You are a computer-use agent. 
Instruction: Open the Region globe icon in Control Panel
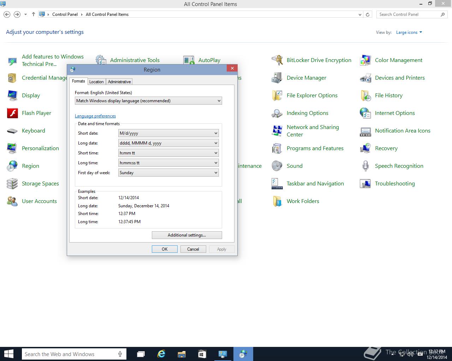click(x=12, y=166)
